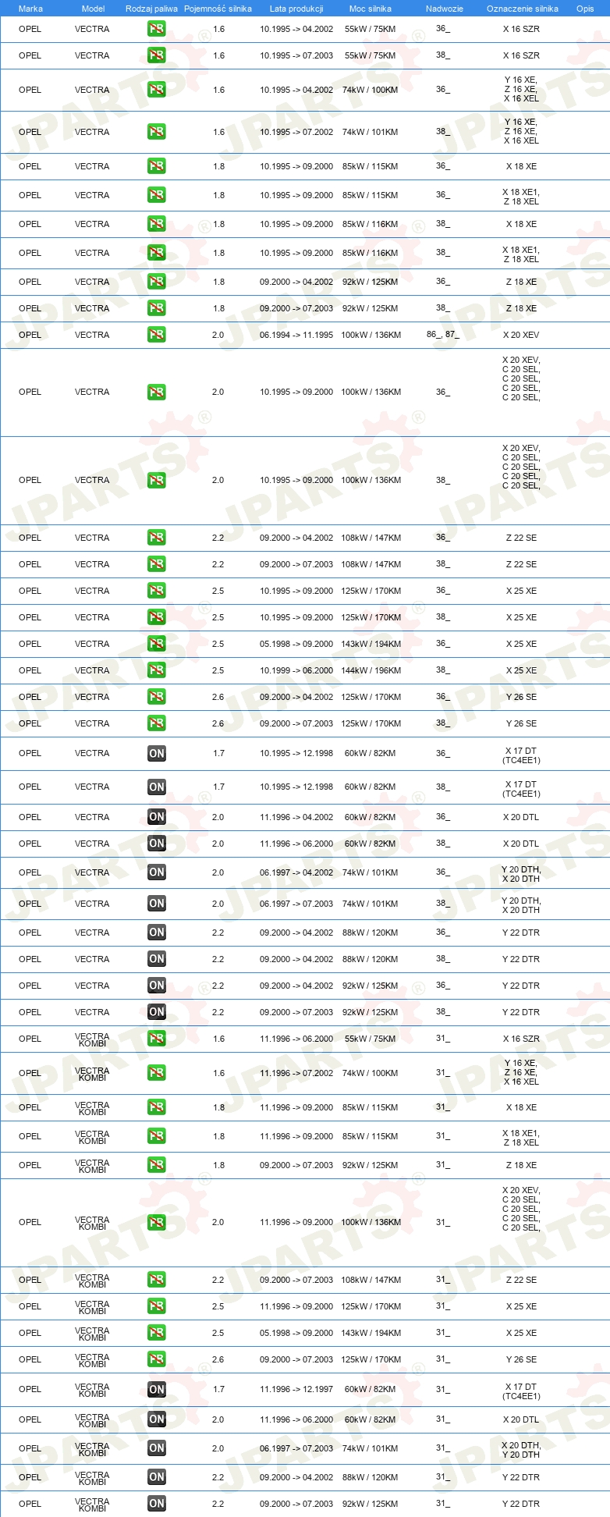Click the Rodzaj paliwa column header
This screenshot has width=610, height=1517.
click(151, 9)
